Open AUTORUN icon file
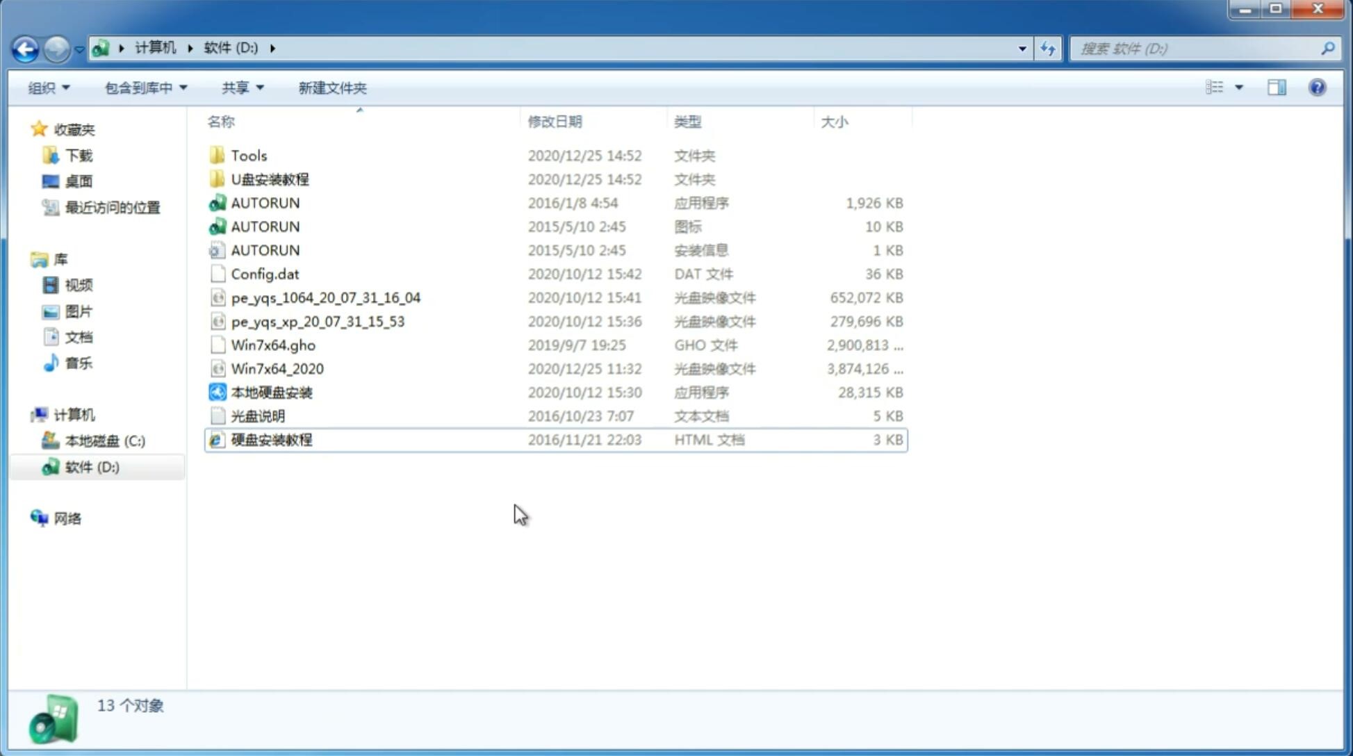The height and width of the screenshot is (756, 1353). (x=265, y=226)
